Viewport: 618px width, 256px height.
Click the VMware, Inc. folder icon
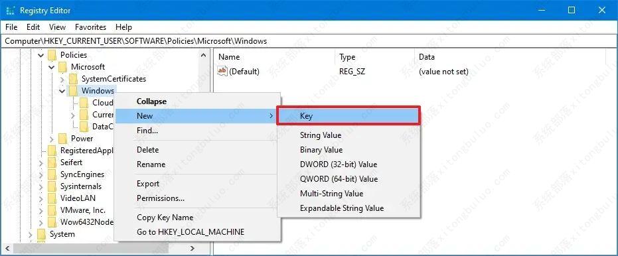[52, 210]
